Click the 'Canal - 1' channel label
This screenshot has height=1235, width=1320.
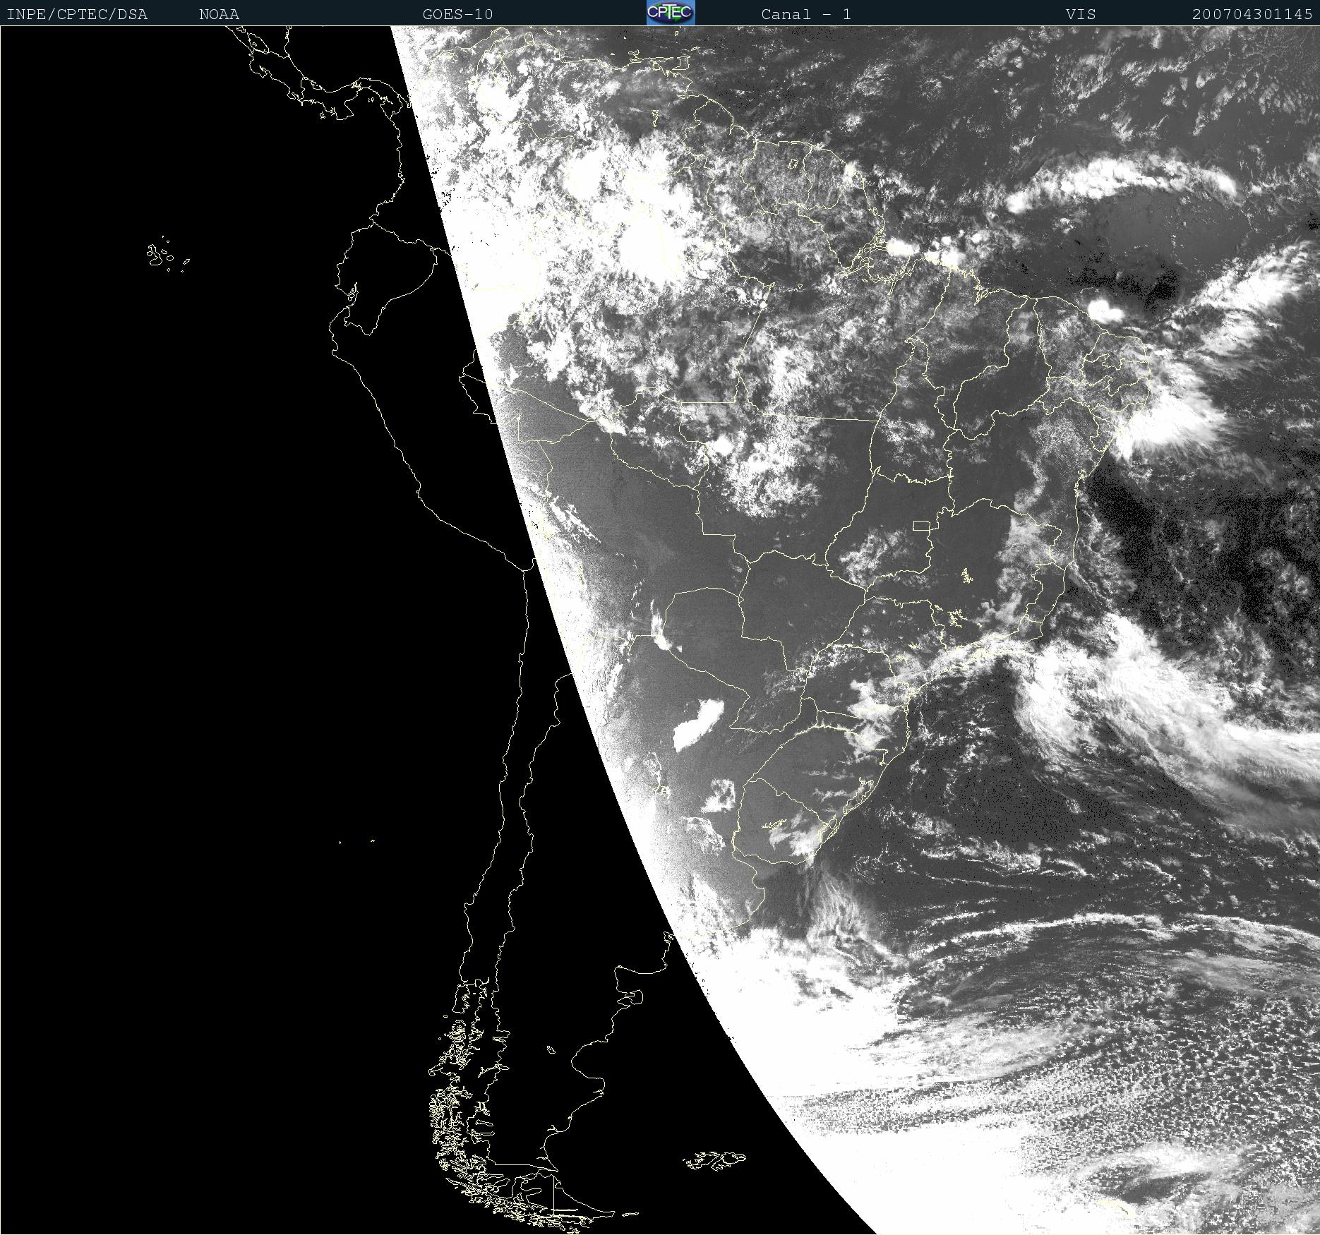click(x=806, y=14)
